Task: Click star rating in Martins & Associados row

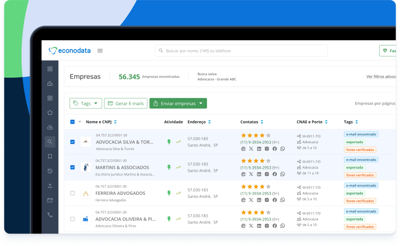Action: point(256,161)
